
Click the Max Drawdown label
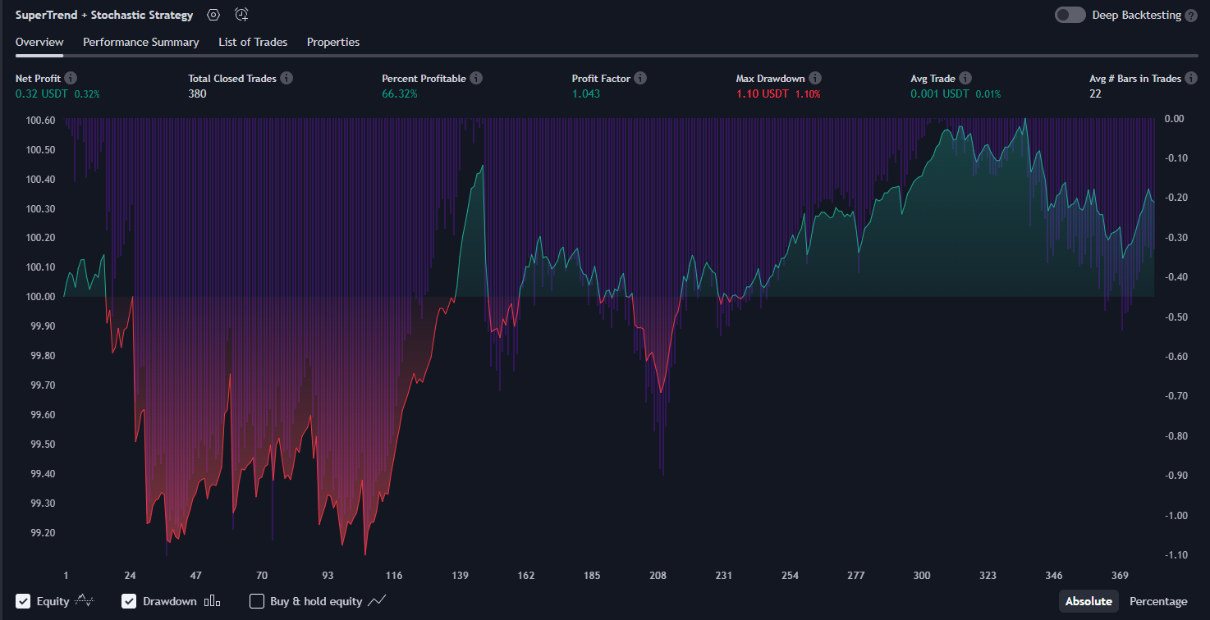771,78
